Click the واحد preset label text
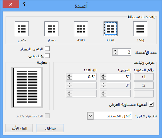This screenshot has width=162, height=138. (140, 40)
